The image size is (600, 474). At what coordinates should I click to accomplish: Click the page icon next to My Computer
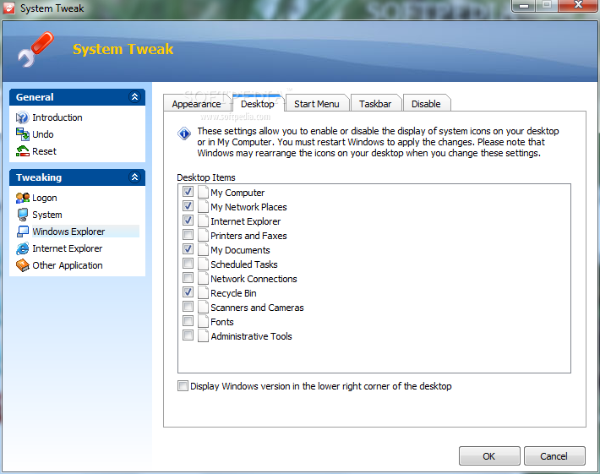click(203, 193)
